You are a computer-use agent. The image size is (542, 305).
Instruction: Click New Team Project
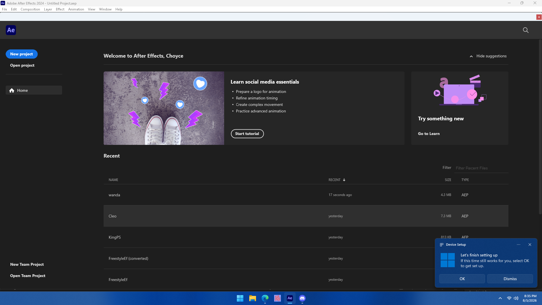click(x=27, y=265)
